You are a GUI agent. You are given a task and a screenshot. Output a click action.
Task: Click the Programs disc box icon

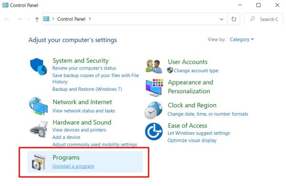click(x=39, y=162)
